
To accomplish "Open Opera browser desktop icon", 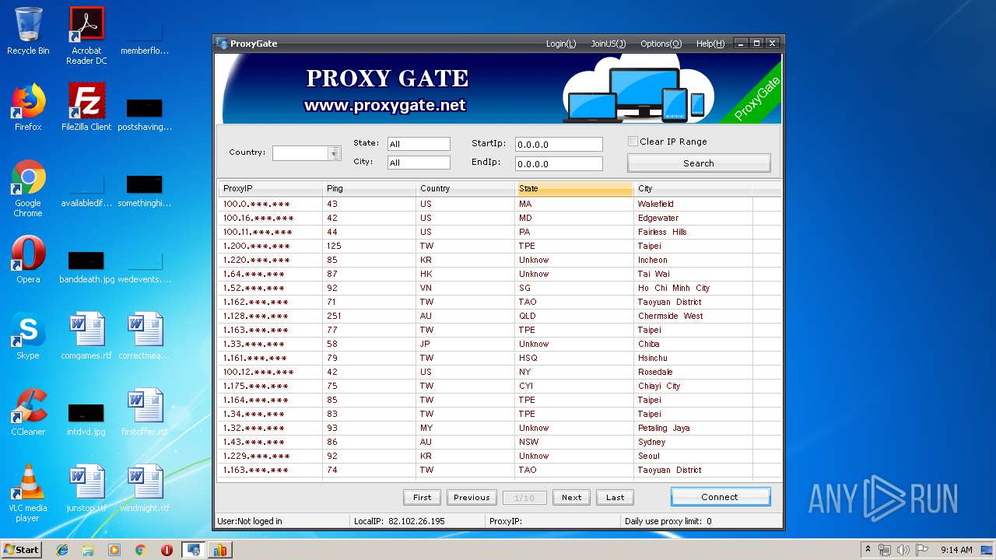I will coord(28,260).
